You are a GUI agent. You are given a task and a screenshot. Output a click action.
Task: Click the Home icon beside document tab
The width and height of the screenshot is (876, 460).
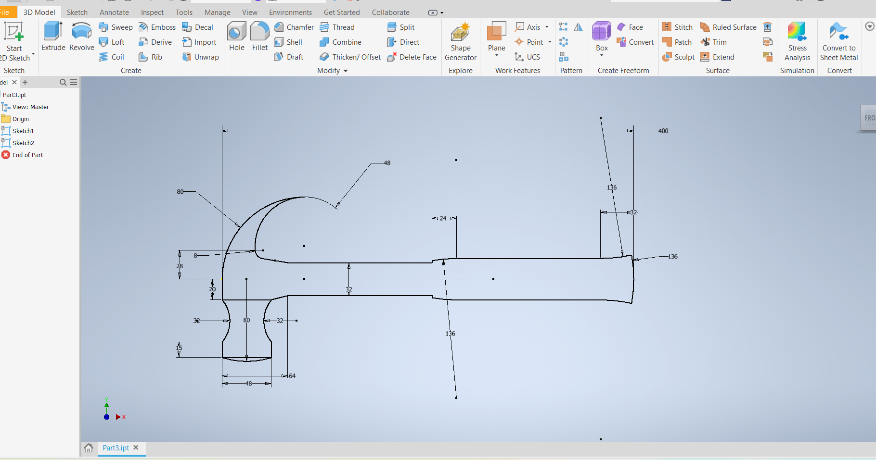click(89, 448)
